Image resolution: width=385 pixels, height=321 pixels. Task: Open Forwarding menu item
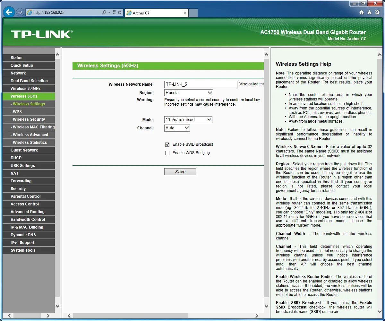[x=29, y=181]
